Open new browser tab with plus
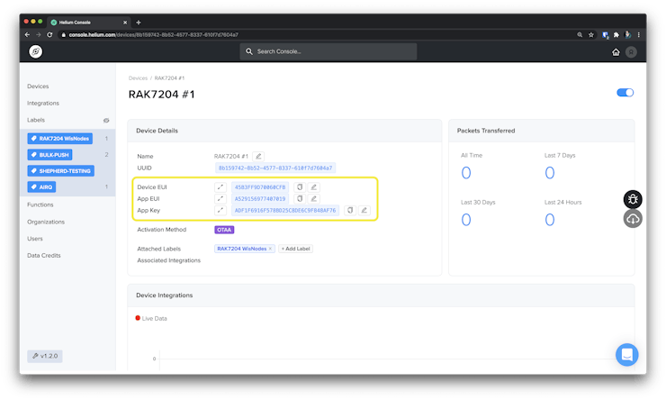This screenshot has width=666, height=400. point(139,23)
